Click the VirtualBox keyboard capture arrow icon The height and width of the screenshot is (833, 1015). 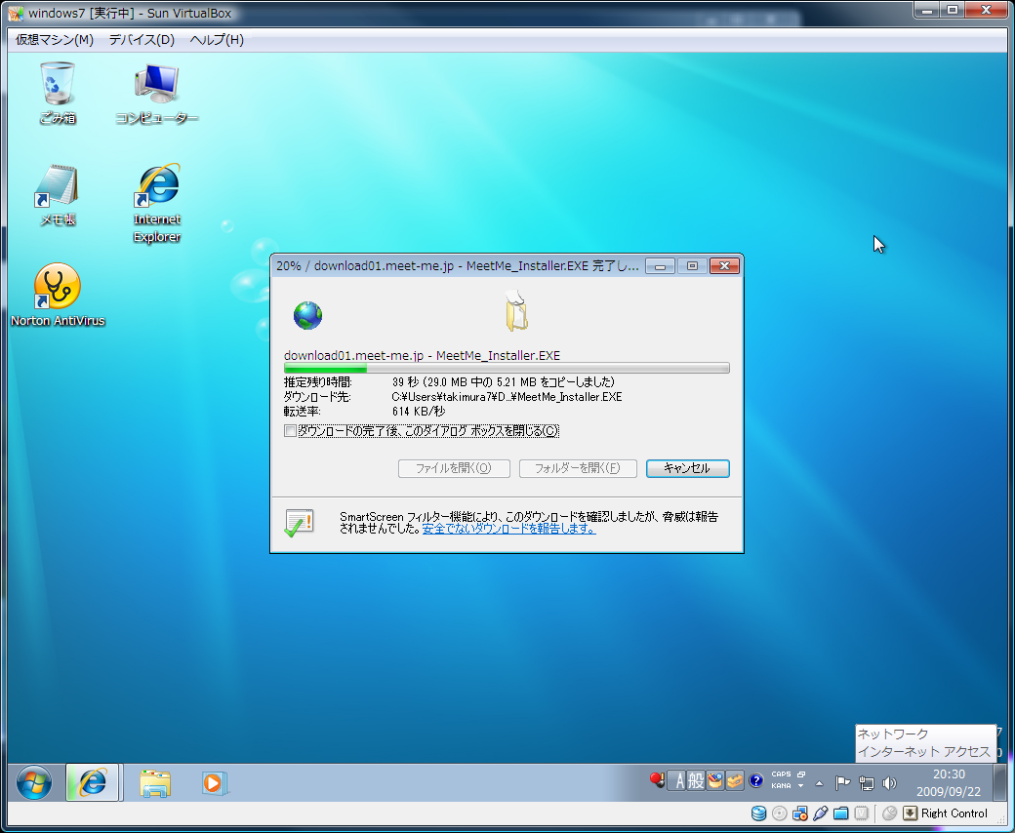tap(911, 813)
